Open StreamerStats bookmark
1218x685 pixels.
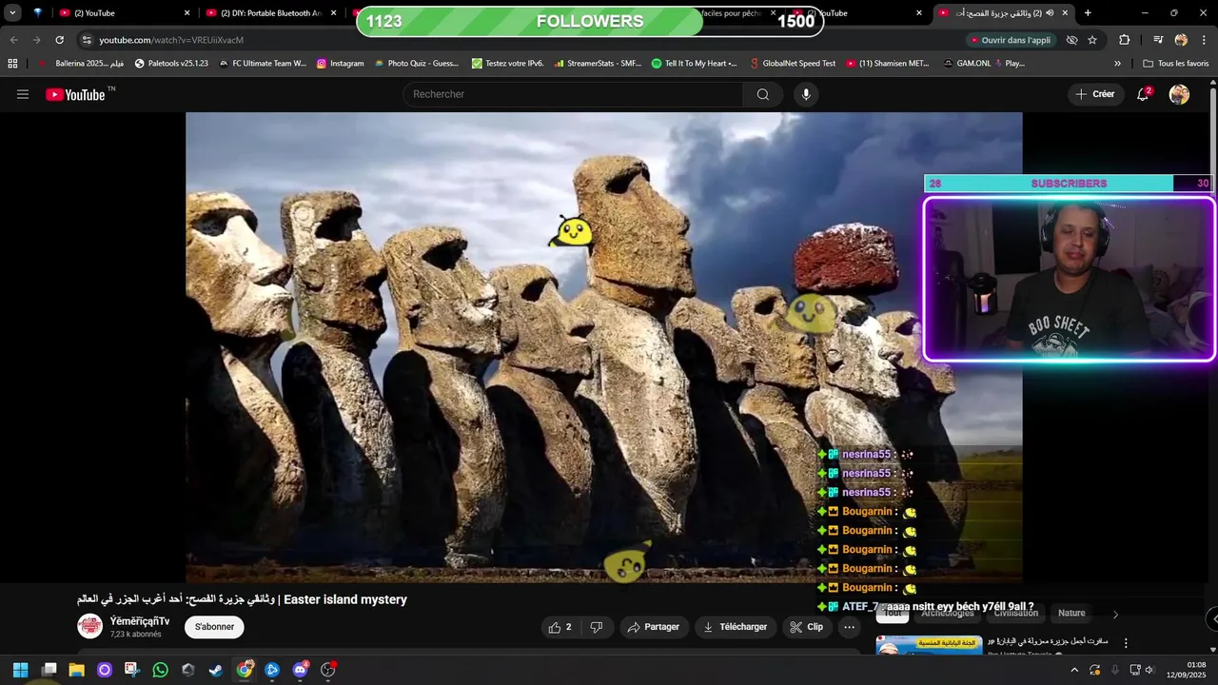coord(597,64)
